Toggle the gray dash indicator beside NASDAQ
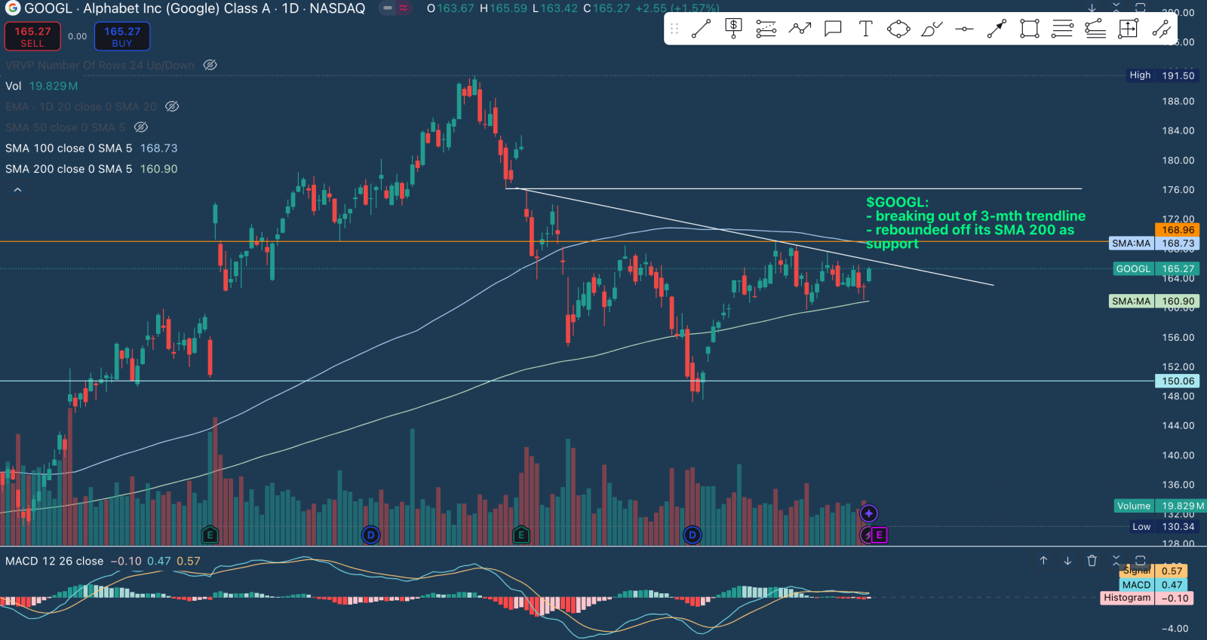This screenshot has width=1207, height=640. click(x=388, y=8)
